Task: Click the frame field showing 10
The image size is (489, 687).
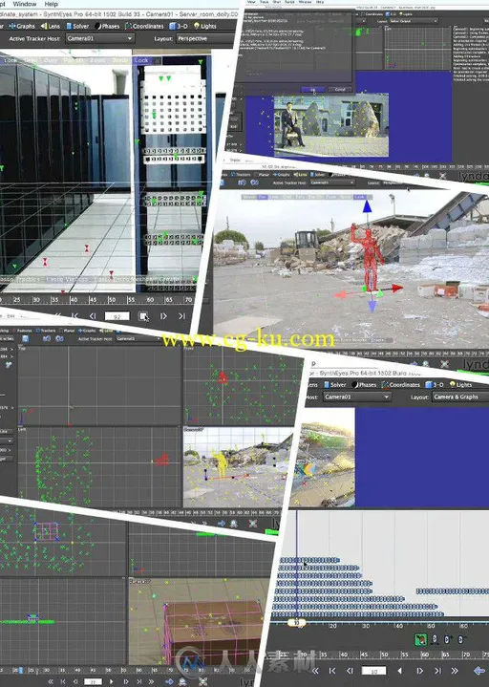Action: pos(373,671)
